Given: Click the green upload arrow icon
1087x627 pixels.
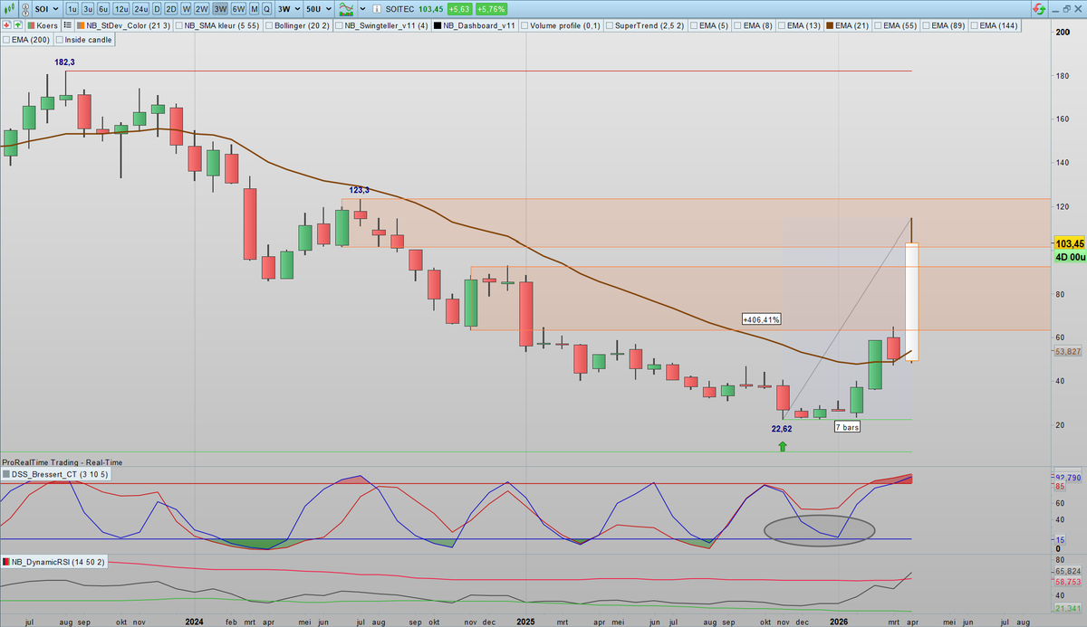Looking at the screenshot, I should click(20, 24).
